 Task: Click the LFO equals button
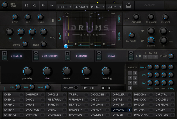click(156, 57)
